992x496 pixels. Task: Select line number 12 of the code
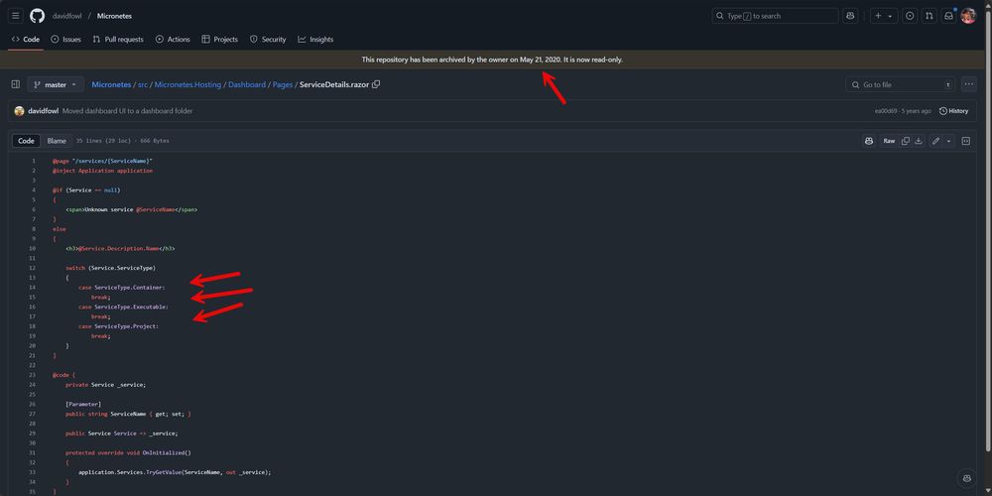(32, 268)
